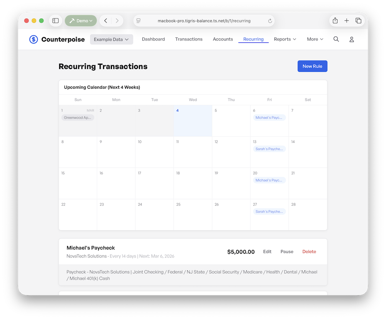This screenshot has height=319, width=386.
Task: Click the Share icon in toolbar
Action: (x=335, y=21)
